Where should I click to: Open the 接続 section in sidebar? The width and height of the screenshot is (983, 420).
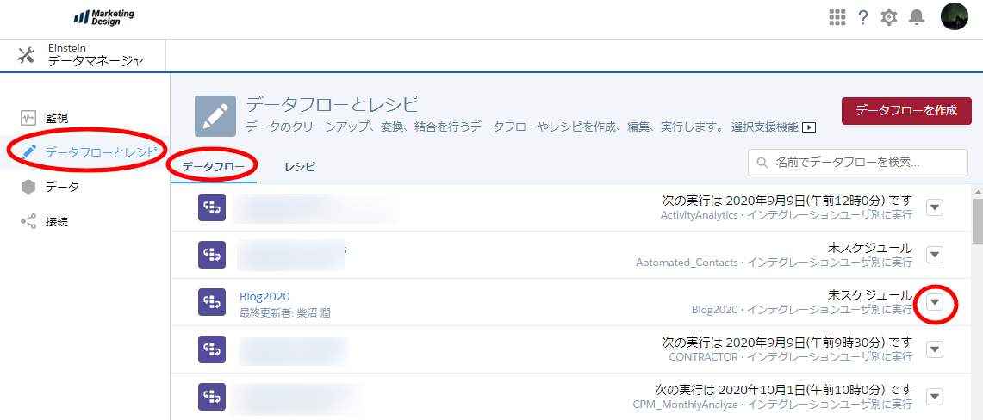[57, 221]
